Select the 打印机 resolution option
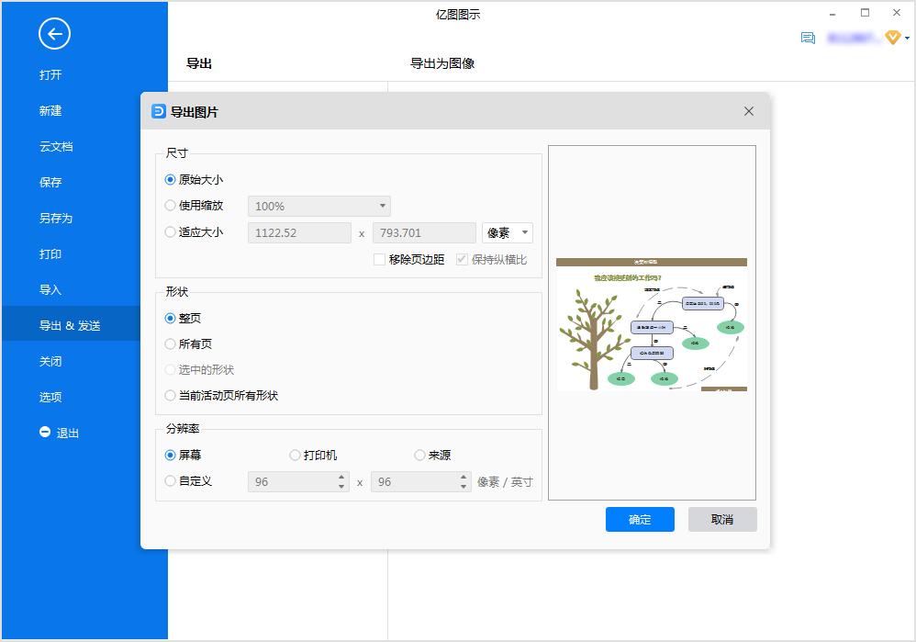The image size is (916, 642). click(x=295, y=455)
